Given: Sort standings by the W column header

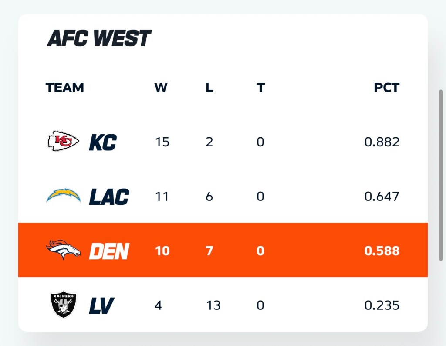Looking at the screenshot, I should coord(161,88).
